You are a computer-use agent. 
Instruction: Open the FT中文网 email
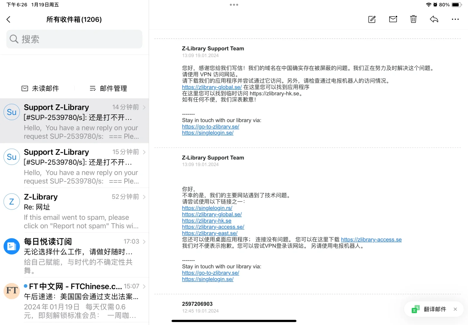point(74,300)
